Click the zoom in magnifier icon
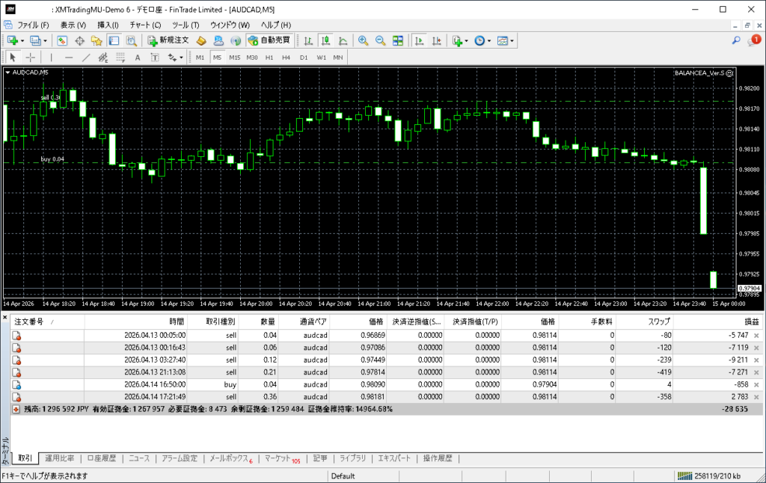This screenshot has height=483, width=766. pyautogui.click(x=363, y=40)
